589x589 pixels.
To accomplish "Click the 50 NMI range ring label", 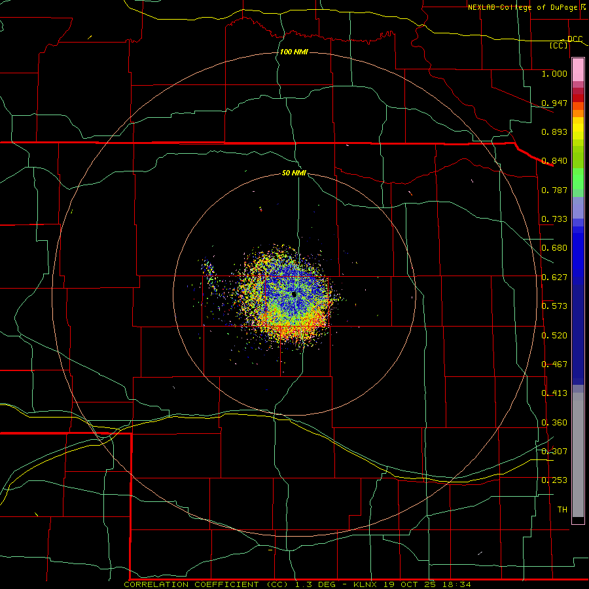I will (294, 173).
